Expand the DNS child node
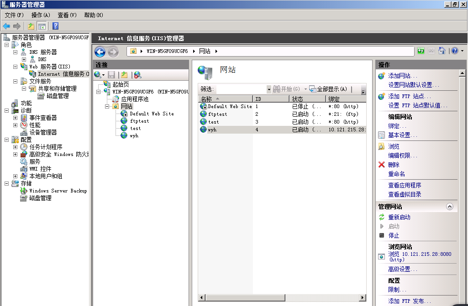This screenshot has width=468, height=306. tap(24, 59)
